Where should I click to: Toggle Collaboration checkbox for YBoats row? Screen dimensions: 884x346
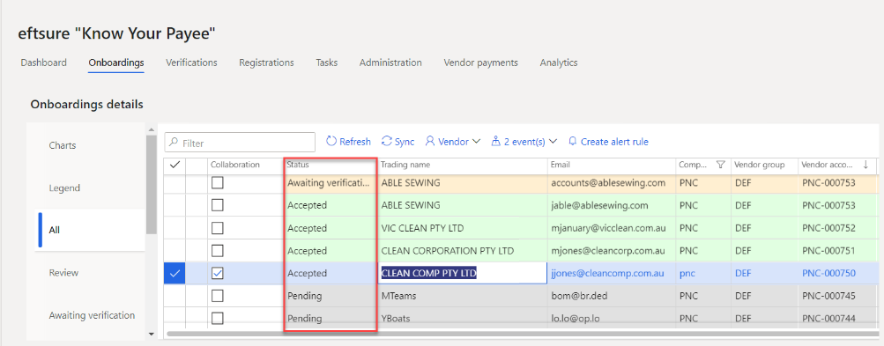217,318
